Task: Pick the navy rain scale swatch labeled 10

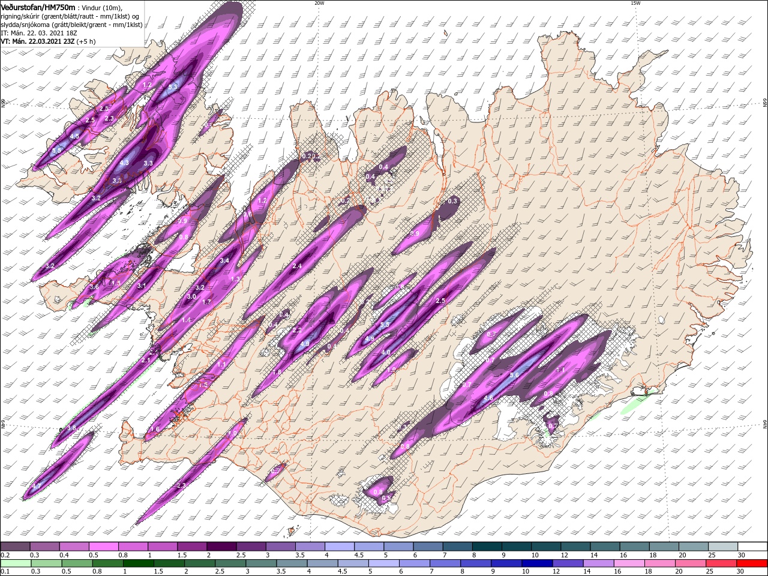Action: click(536, 563)
